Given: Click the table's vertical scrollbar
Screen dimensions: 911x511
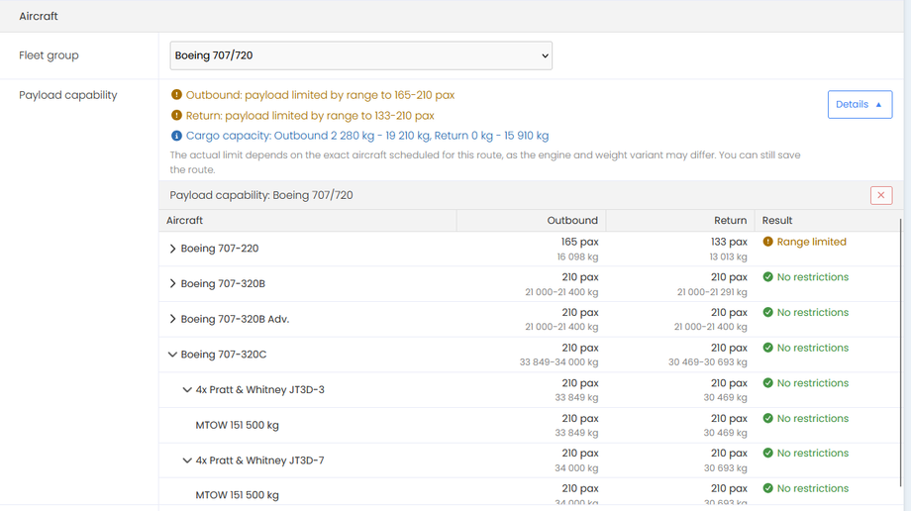Looking at the screenshot, I should click(x=900, y=353).
